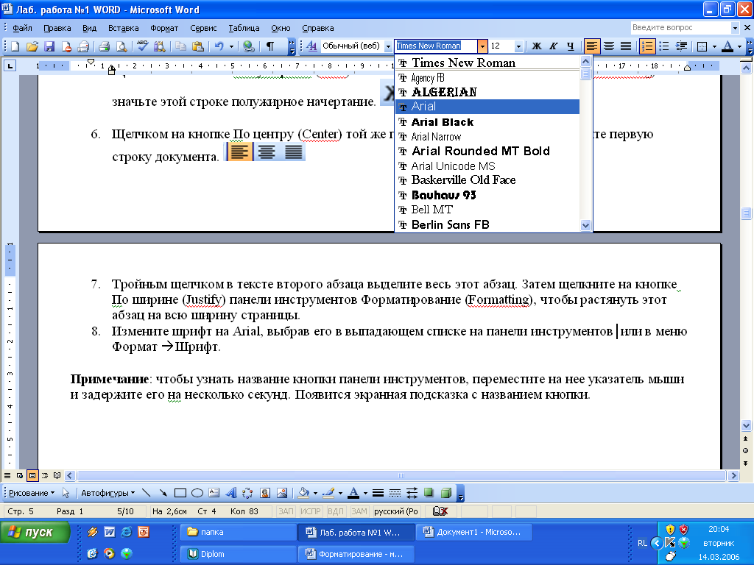Click the Select Objects pointer tool

(x=66, y=493)
